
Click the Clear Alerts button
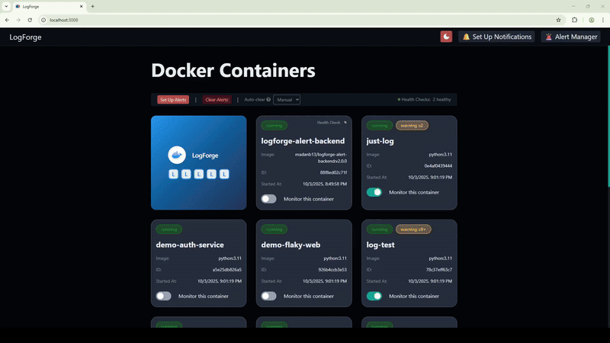217,100
